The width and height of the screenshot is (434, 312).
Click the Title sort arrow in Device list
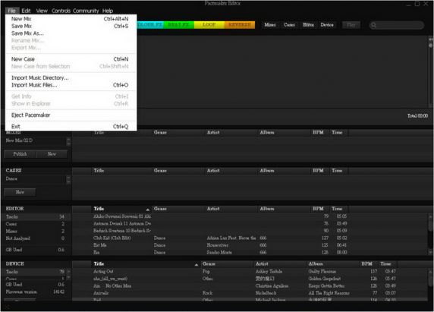[x=197, y=265]
